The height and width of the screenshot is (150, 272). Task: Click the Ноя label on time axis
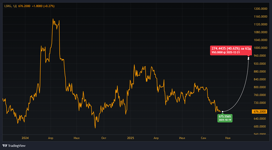pos(228,138)
